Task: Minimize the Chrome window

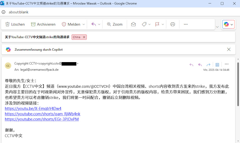Action: pos(210,3)
